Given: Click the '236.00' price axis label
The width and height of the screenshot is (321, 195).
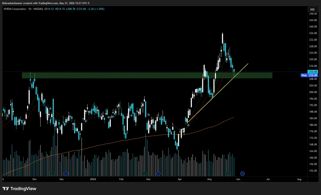Looking at the screenshot, I should point(313,33).
